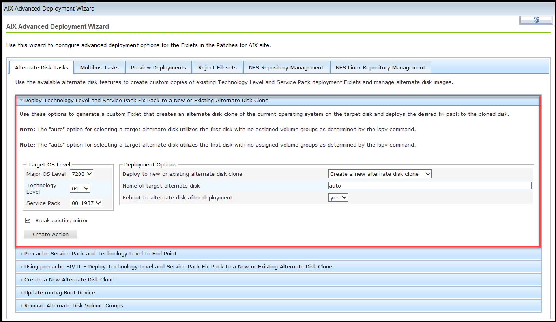
Task: Click the "Major OS Level" label
Action: (46, 174)
